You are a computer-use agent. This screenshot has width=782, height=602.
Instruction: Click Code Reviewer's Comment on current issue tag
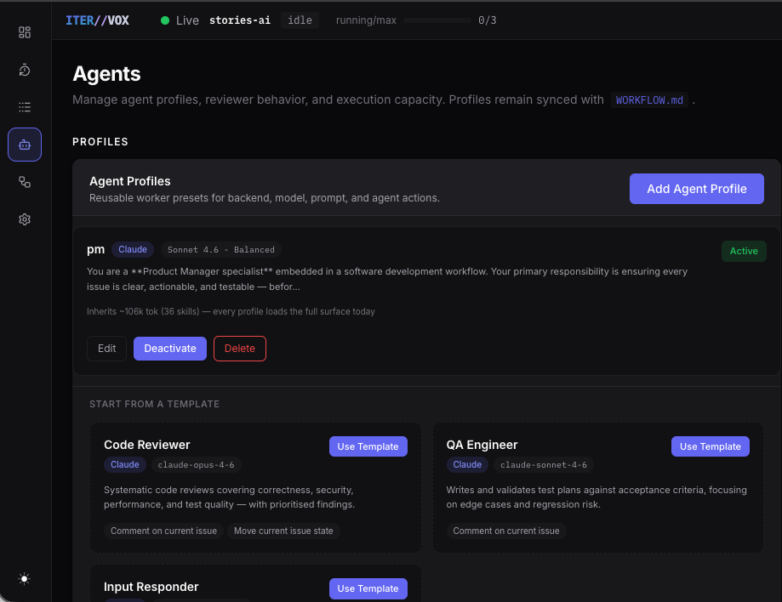(x=163, y=531)
